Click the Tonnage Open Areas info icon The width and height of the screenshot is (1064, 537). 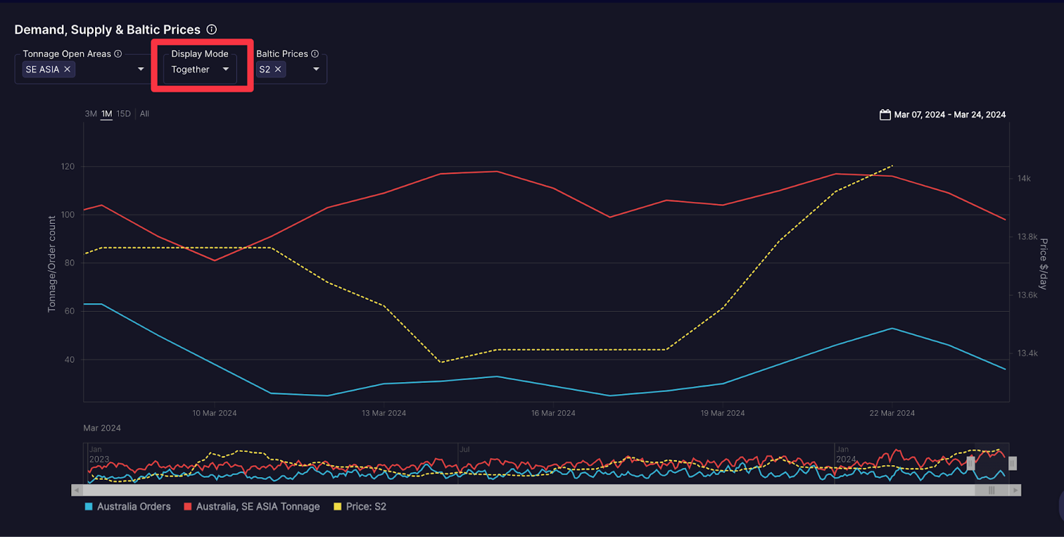tap(118, 54)
